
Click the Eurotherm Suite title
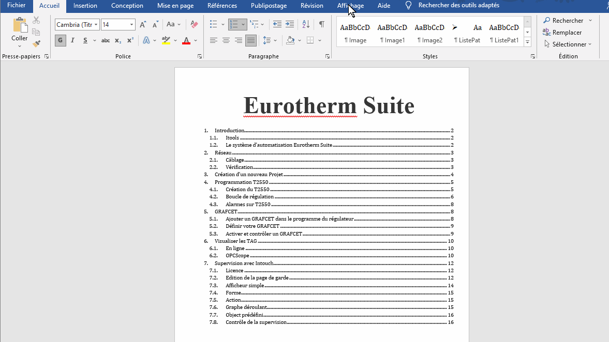tap(329, 105)
